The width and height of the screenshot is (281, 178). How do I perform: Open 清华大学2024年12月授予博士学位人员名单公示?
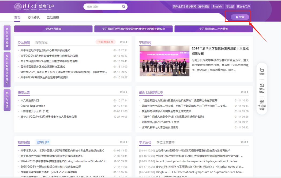[x=48, y=117]
